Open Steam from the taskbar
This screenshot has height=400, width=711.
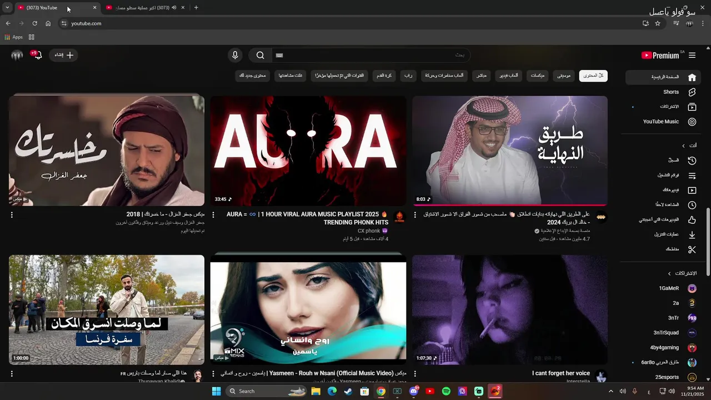coord(348,391)
